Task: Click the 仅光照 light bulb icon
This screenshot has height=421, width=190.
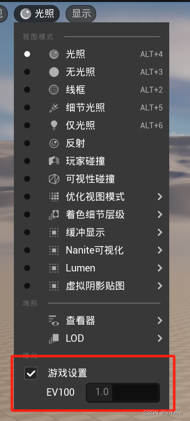Action: tap(54, 125)
